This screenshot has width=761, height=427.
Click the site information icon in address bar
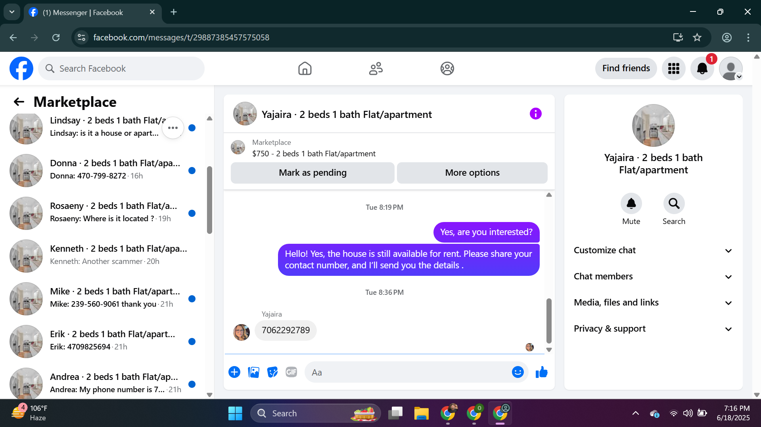pos(81,38)
